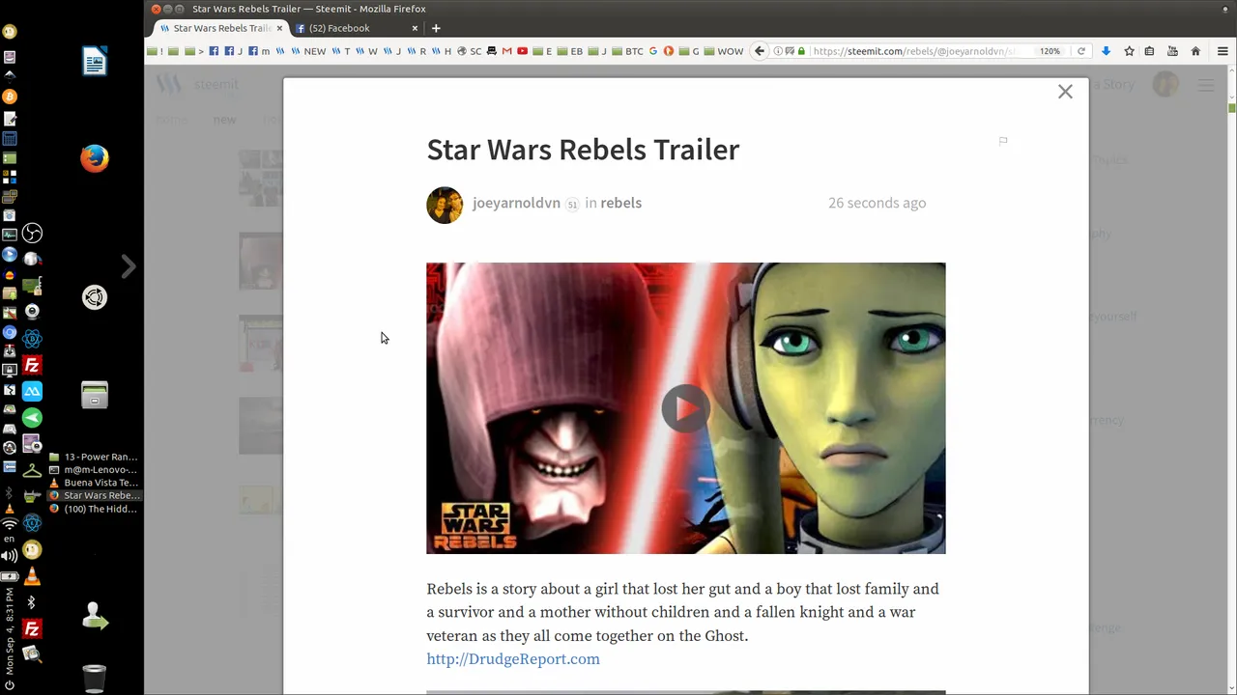Viewport: 1237px width, 695px height.
Task: Click the 120% zoom level indicator
Action: (x=1050, y=51)
